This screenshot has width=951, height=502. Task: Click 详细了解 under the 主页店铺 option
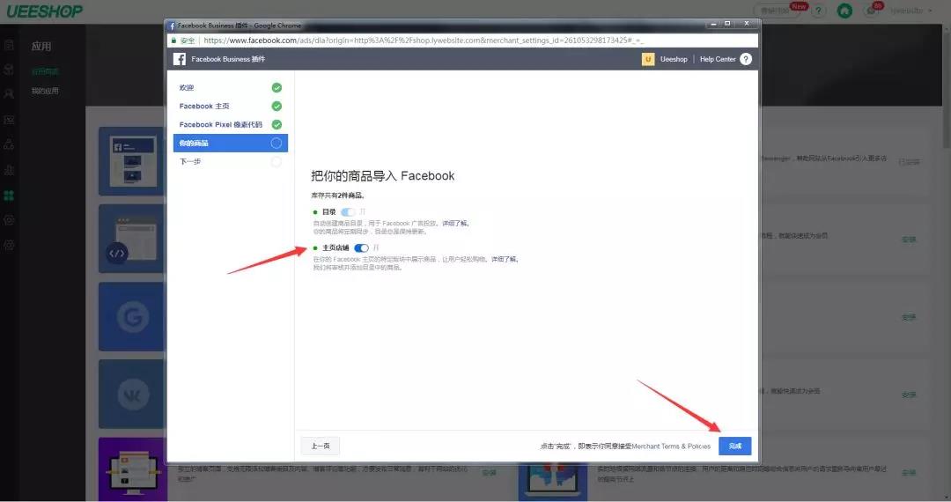[505, 259]
